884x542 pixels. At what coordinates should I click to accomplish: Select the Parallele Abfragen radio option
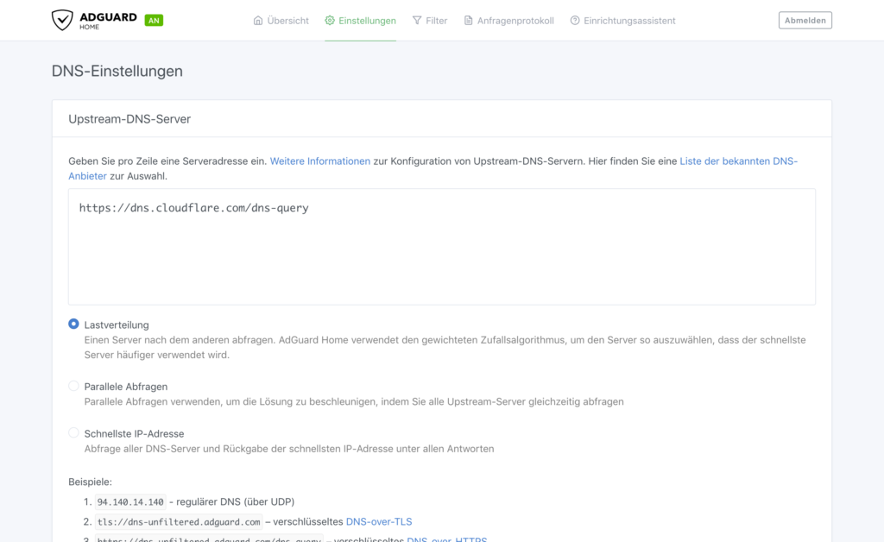(x=73, y=386)
